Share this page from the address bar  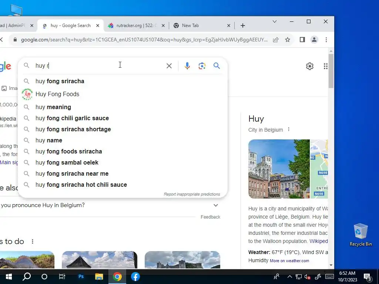click(276, 40)
